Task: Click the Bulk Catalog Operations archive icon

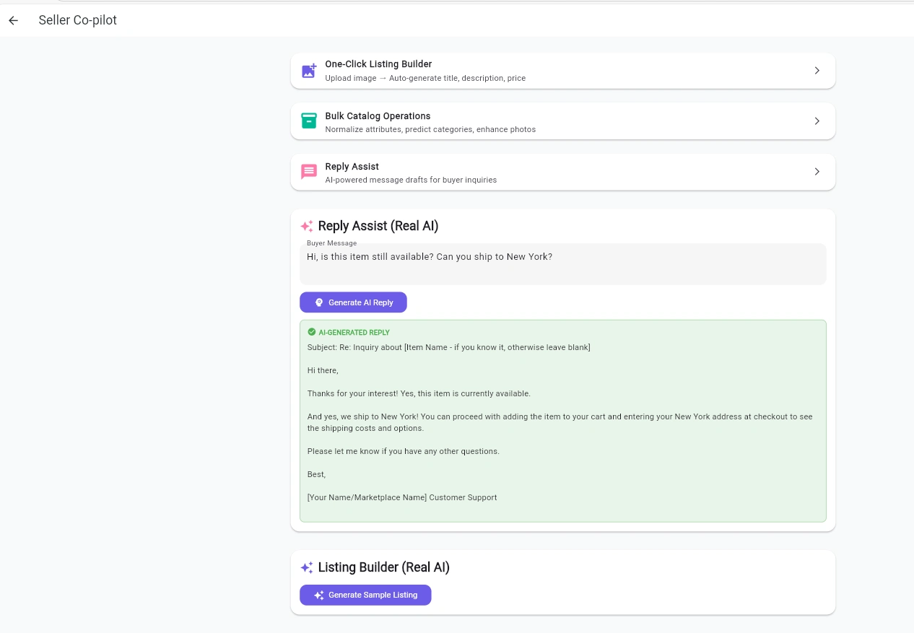Action: (x=309, y=121)
